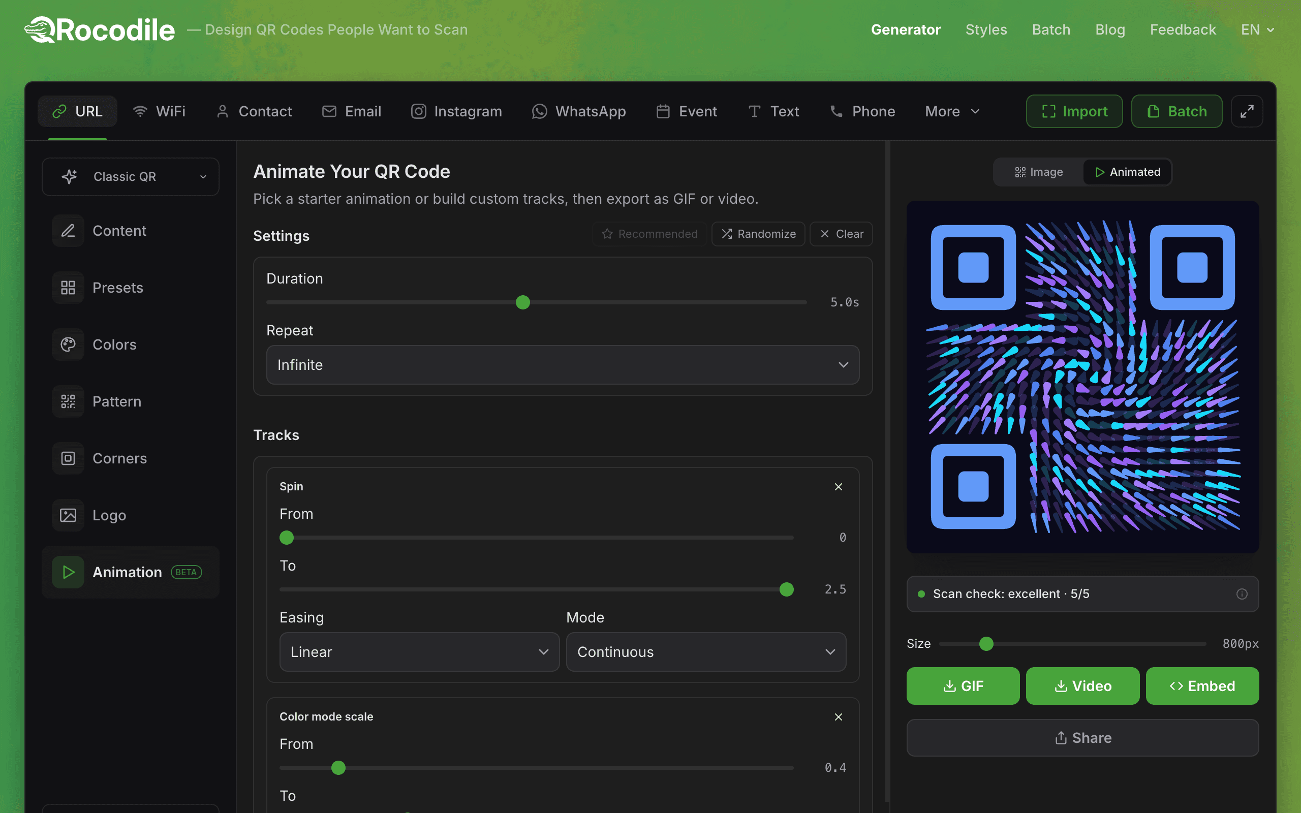Open the EN language dropdown

point(1257,29)
